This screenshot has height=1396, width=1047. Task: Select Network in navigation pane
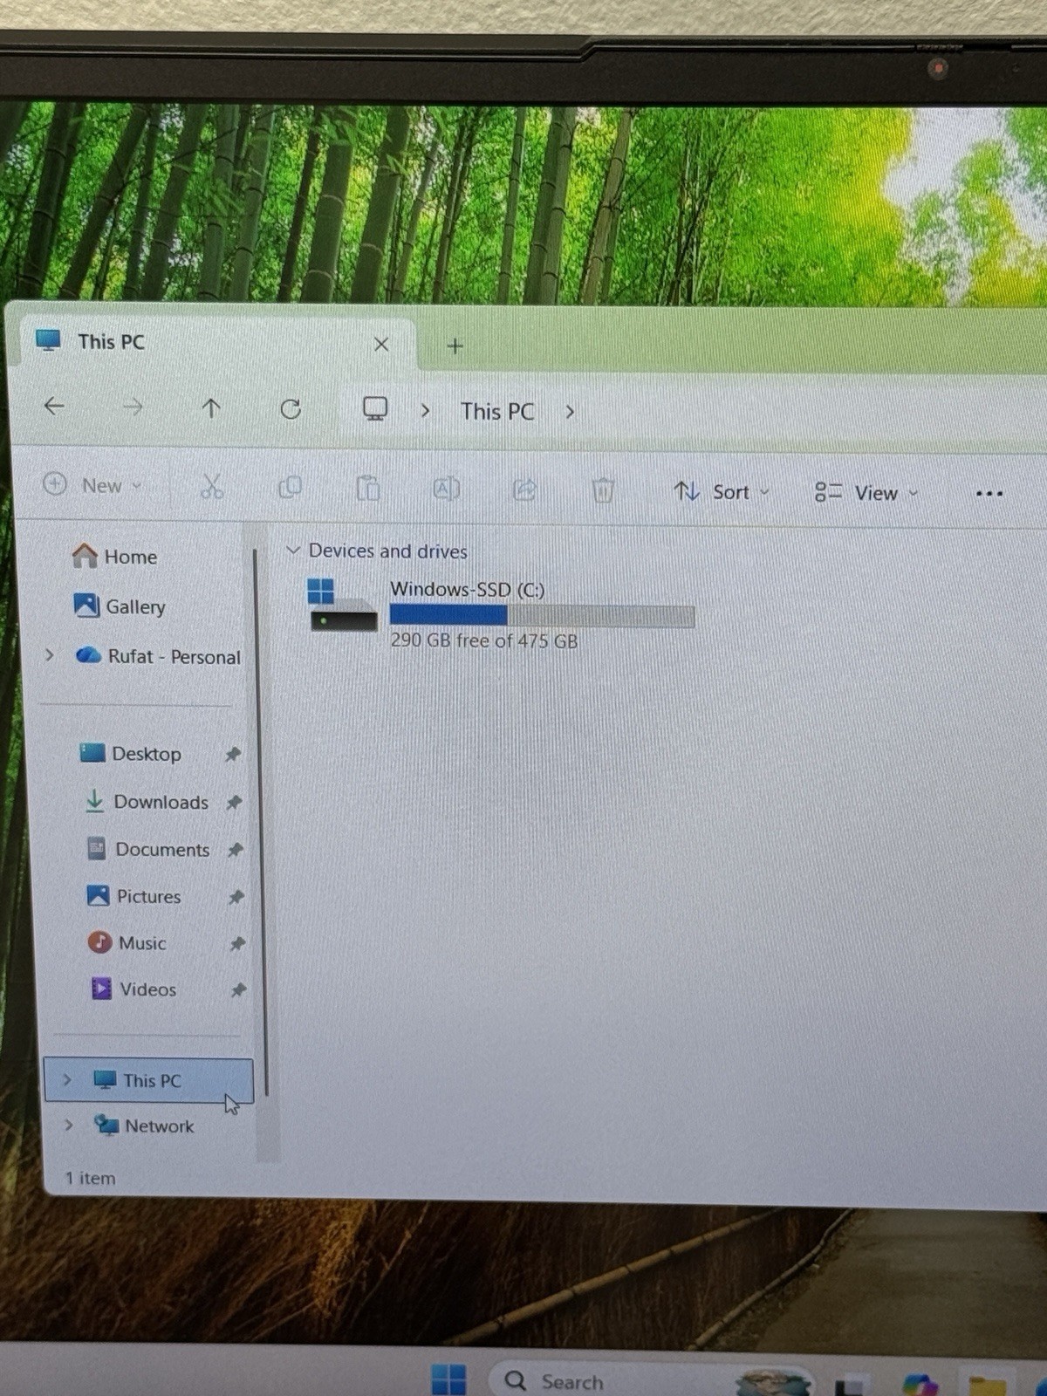[144, 1126]
